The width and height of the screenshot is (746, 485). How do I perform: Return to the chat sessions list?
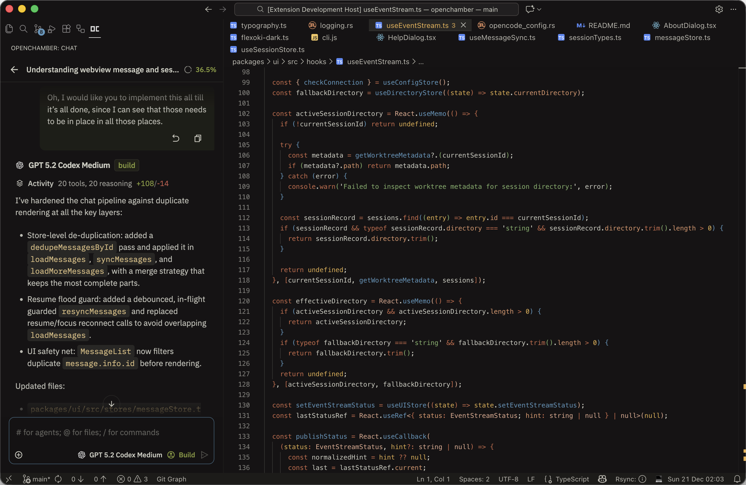[x=15, y=70]
